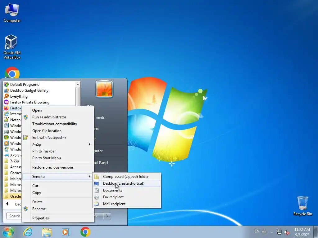318x238 pixels.
Task: Expand the Send to submenu
Action: point(58,176)
